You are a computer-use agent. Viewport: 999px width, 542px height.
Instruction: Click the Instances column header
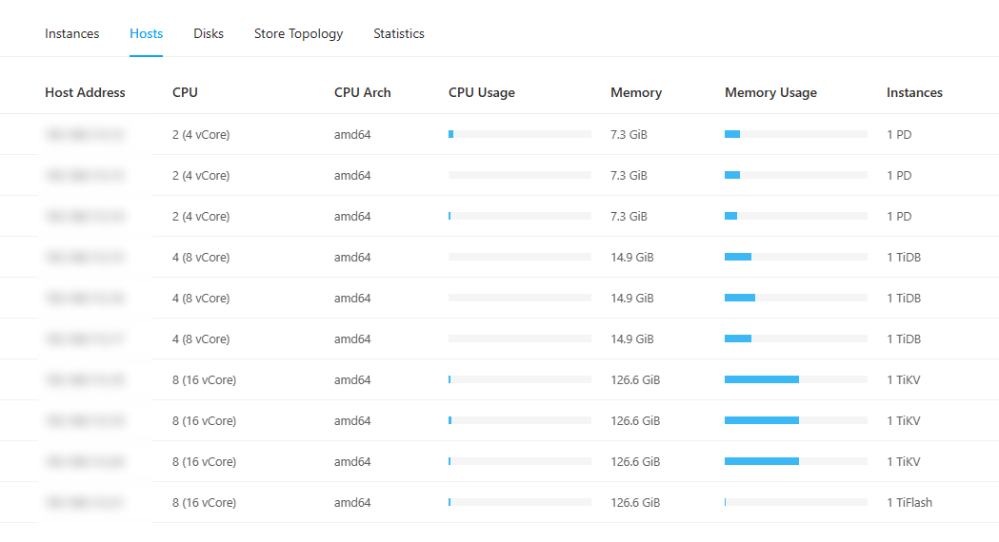[x=914, y=92]
